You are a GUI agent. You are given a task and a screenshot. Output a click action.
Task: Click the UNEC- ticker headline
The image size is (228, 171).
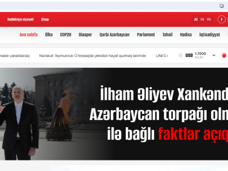[x=162, y=56]
